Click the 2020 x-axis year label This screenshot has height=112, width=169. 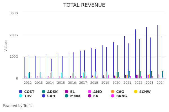116,83
